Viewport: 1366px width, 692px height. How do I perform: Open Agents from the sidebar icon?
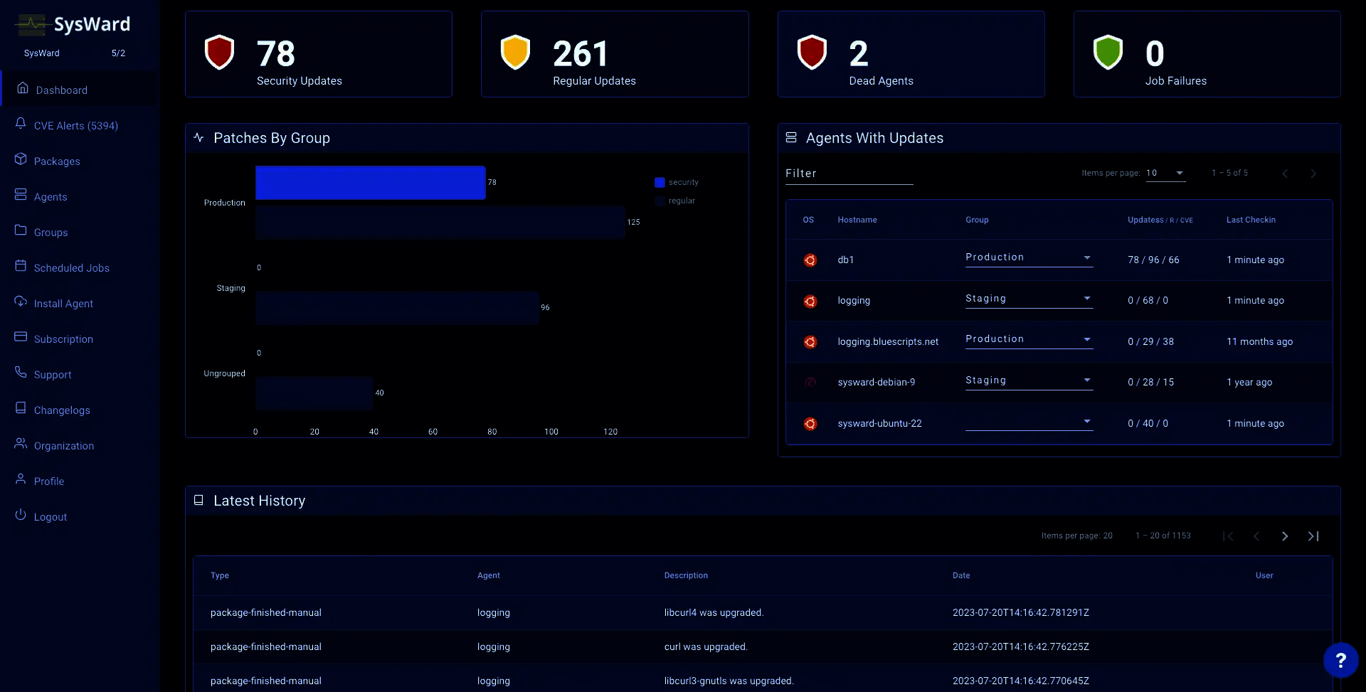tap(21, 194)
